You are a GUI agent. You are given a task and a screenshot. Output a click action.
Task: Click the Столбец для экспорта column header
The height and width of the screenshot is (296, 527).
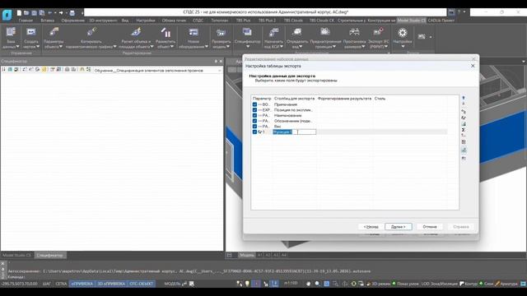coord(294,99)
